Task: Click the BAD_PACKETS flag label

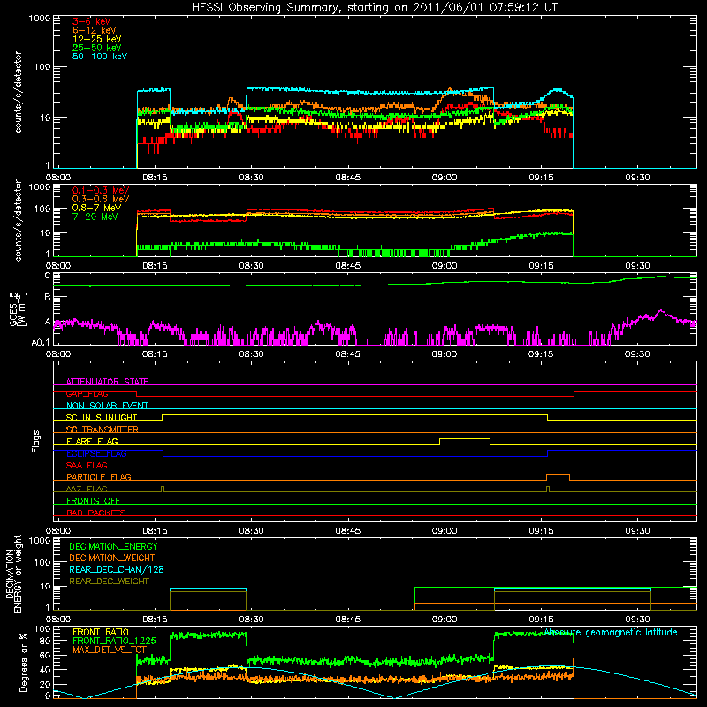Action: pyautogui.click(x=96, y=513)
